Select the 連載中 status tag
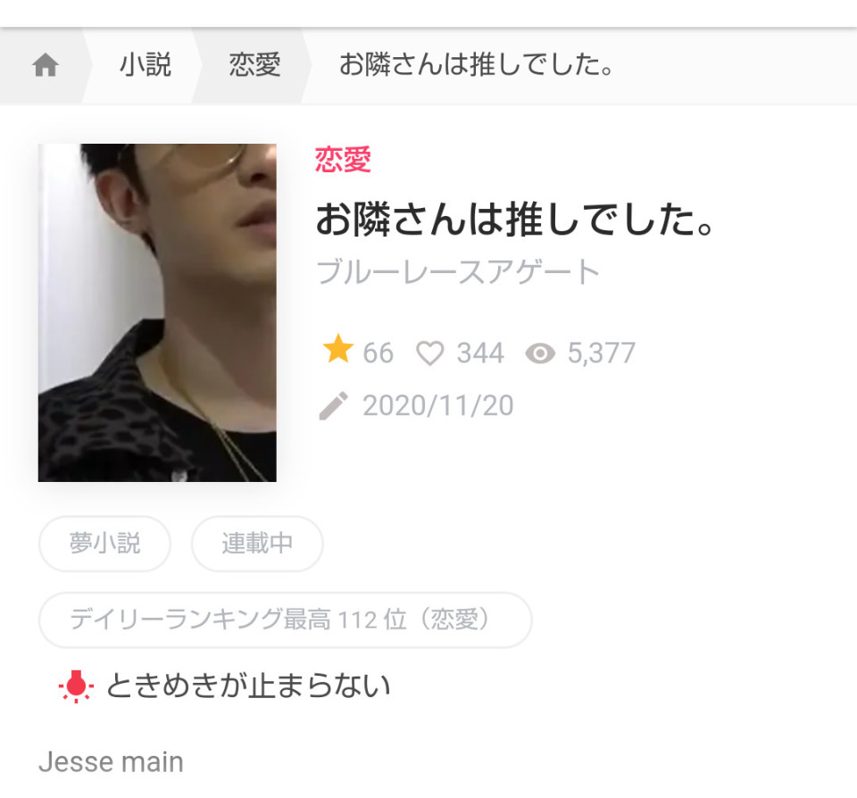 tap(257, 544)
